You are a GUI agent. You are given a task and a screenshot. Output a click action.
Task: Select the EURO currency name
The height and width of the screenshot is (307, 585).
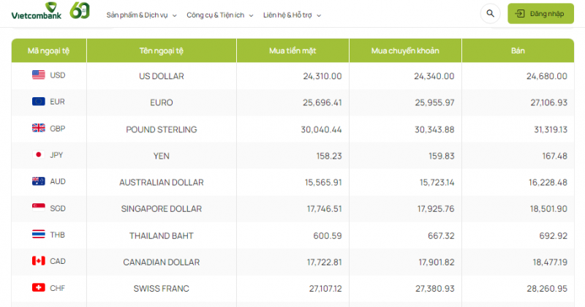(162, 102)
